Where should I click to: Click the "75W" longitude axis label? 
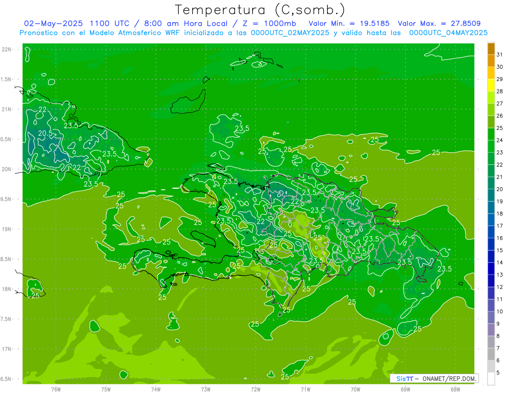coord(106,389)
